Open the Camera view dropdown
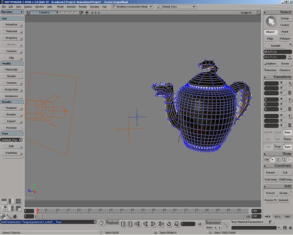Screen dimensions: 293x235 click(44, 13)
